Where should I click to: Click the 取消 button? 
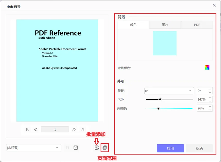(199, 148)
